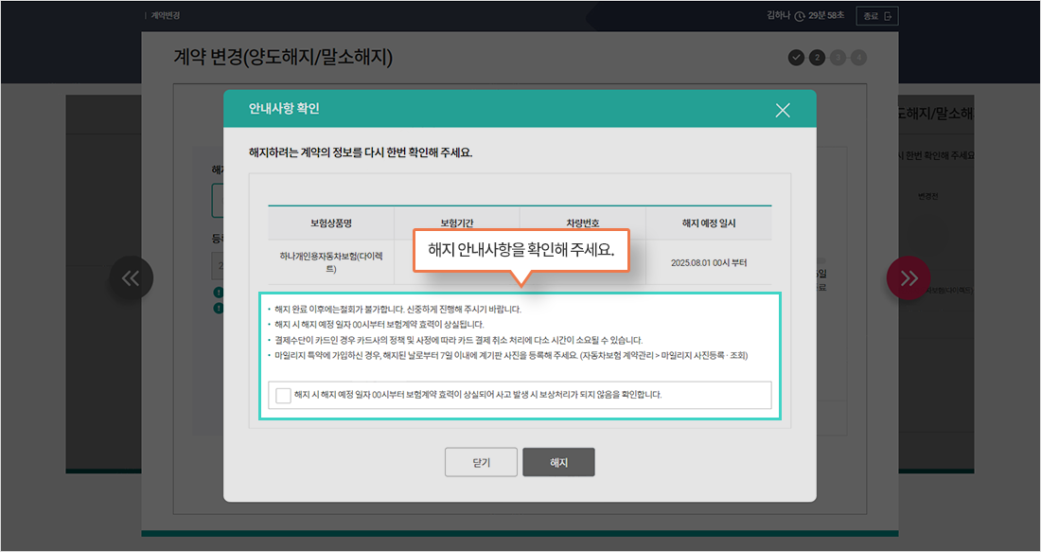Click the speech-bubble tooltip pointer icon
This screenshot has height=552, width=1041.
click(522, 275)
